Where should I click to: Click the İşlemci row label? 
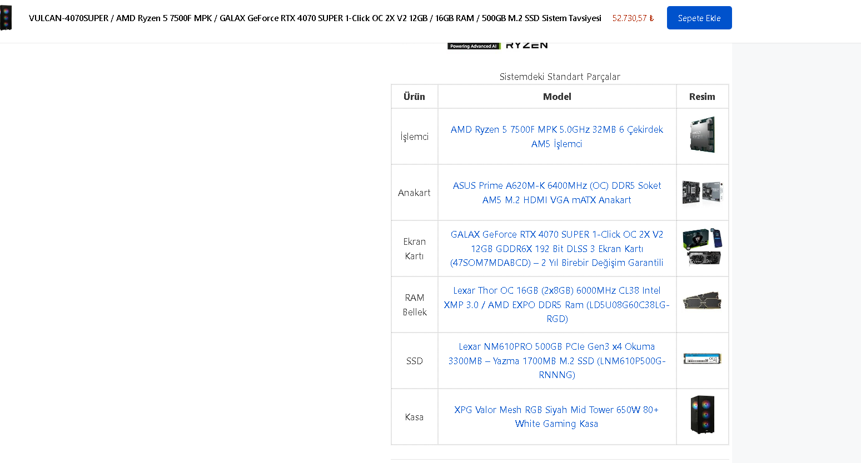point(415,137)
